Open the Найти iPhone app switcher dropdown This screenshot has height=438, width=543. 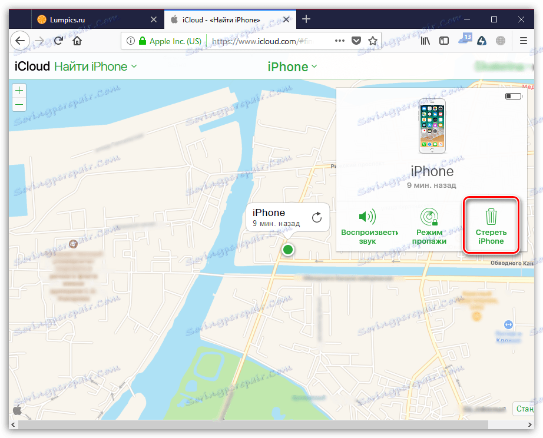click(95, 67)
